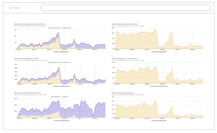Click the 'Share of branded conv. value over time' title
The image size is (217, 133).
coord(125,58)
